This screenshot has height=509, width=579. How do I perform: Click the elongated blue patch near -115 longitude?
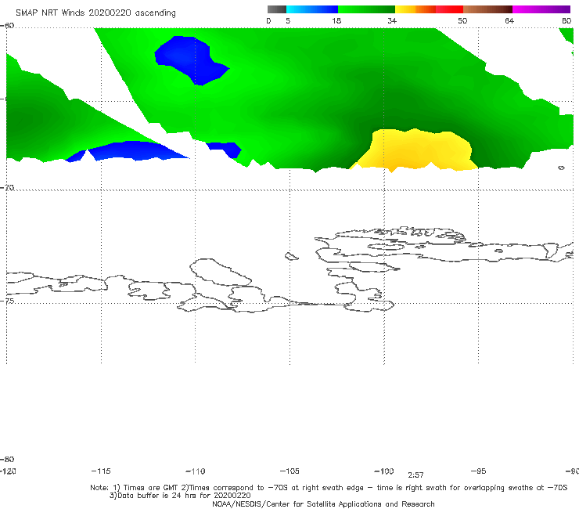pos(129,151)
